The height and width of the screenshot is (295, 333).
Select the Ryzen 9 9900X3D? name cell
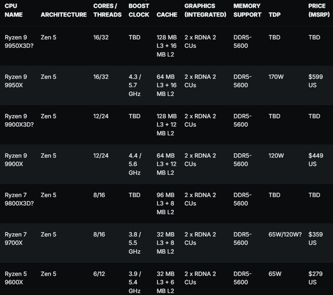pos(19,120)
